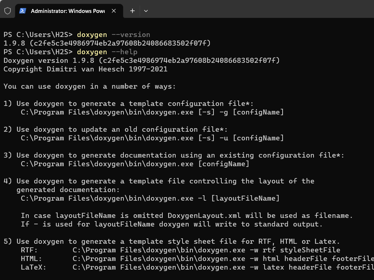Click the 'HTML:' command line with '-w html'
Screen dimensions: 374x280
click(x=197, y=258)
